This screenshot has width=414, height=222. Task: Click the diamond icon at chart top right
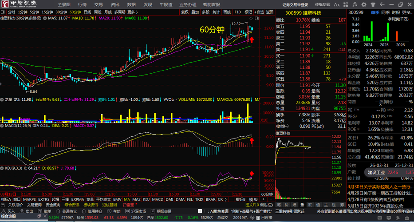pos(251,18)
